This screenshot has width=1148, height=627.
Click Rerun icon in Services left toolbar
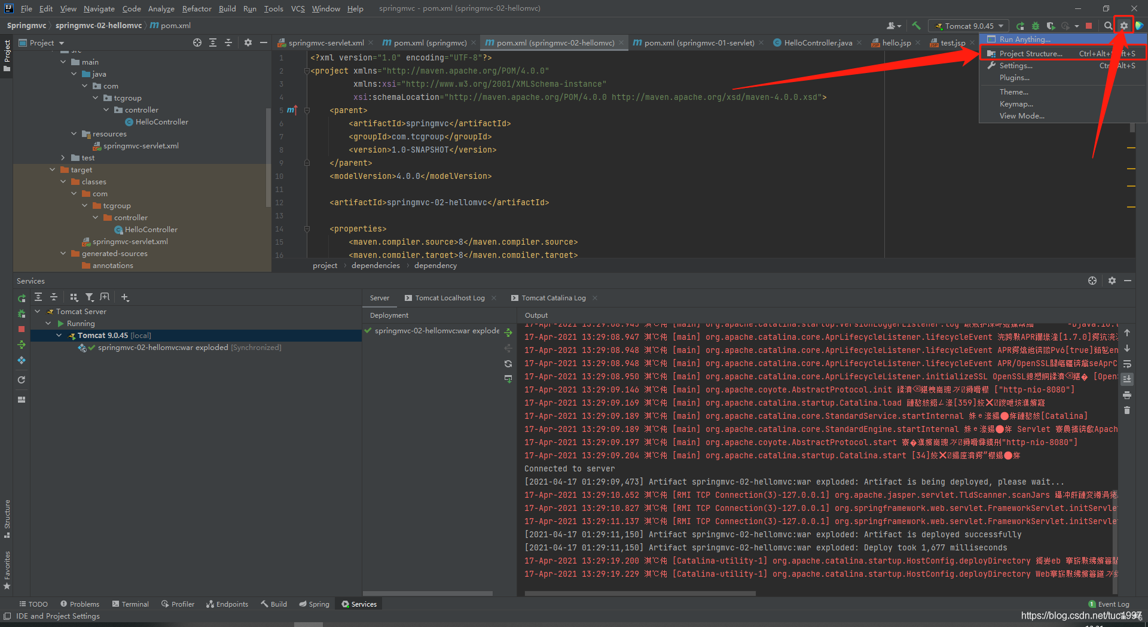pyautogui.click(x=22, y=298)
